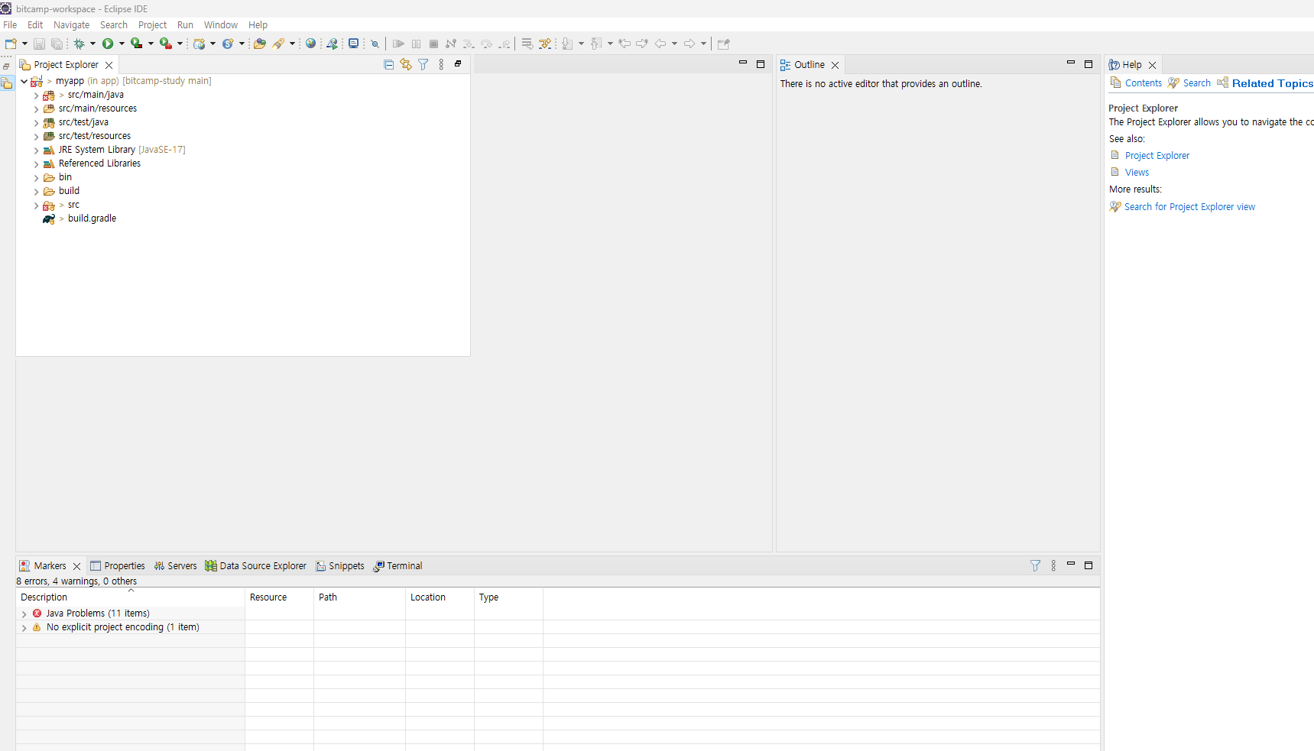
Task: Click Collapse All in Project Explorer
Action: [388, 65]
